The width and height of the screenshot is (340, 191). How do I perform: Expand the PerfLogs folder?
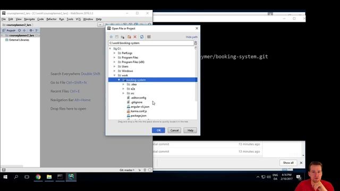click(x=115, y=53)
